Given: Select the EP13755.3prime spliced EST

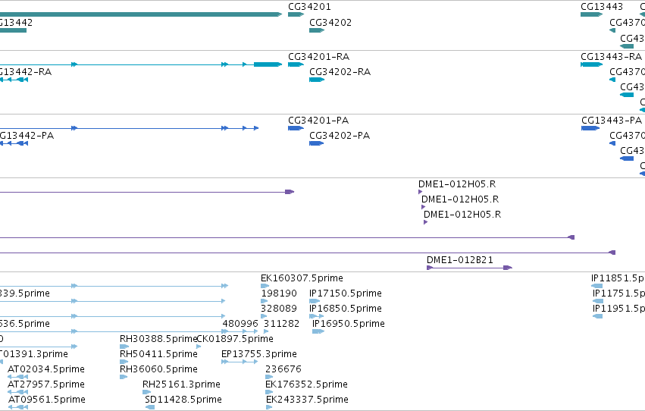Looking at the screenshot, I should 240,362.
